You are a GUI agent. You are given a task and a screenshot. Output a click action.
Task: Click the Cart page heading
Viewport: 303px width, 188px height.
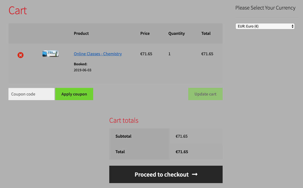click(18, 11)
